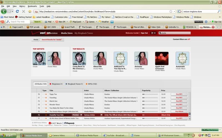The width and height of the screenshot is (222, 138).
Task: Click the browser Back arrow button
Action: (4, 11)
